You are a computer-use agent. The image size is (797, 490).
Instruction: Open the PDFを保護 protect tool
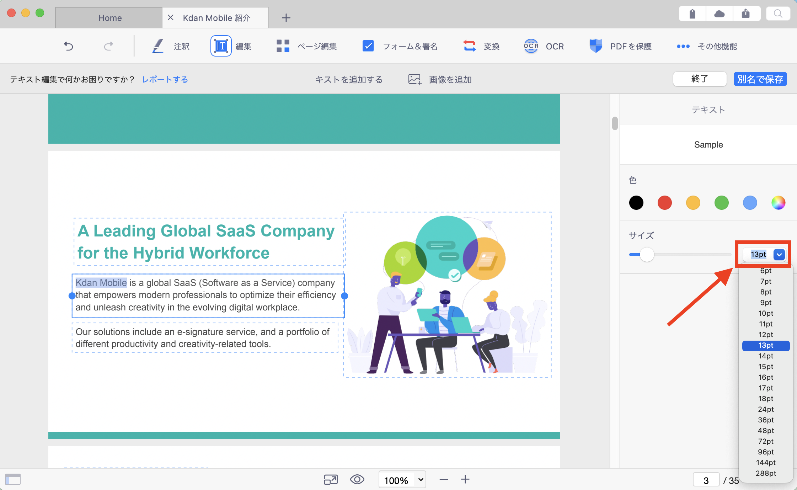click(621, 46)
